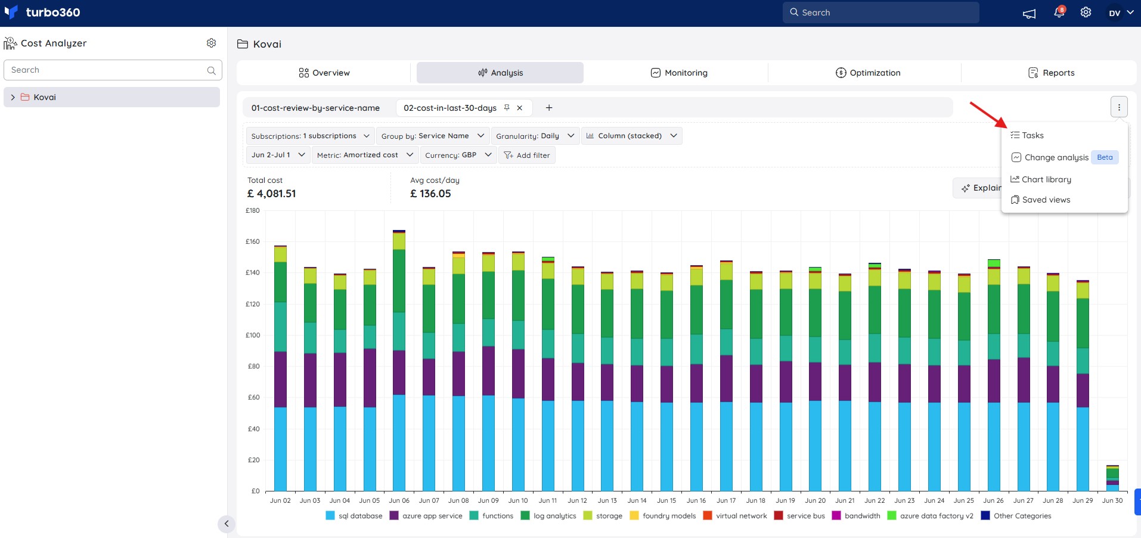Expand the Kovai tree node chevron
Viewport: 1141px width, 538px height.
[13, 97]
